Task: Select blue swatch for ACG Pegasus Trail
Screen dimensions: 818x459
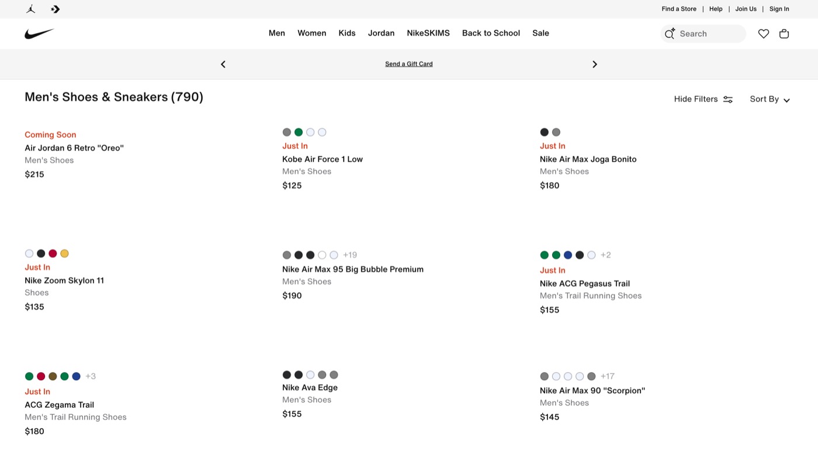Action: tap(568, 255)
